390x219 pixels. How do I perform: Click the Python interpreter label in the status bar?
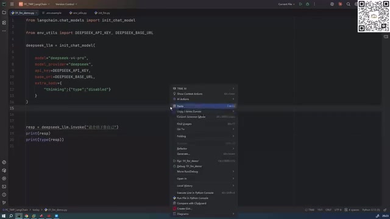click(x=371, y=210)
